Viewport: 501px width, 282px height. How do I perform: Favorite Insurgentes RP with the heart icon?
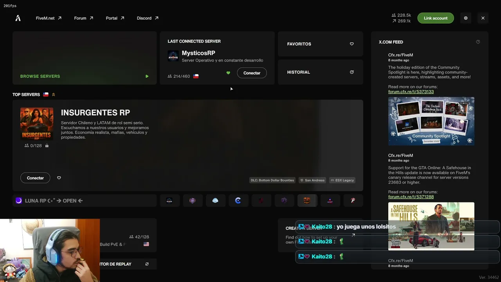tap(59, 178)
